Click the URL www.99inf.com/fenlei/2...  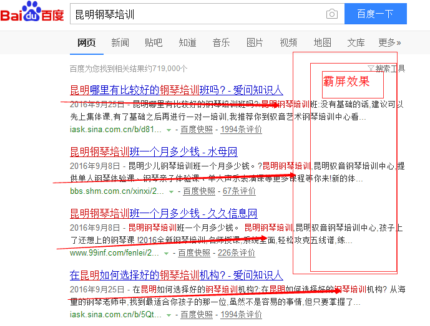tap(114, 252)
